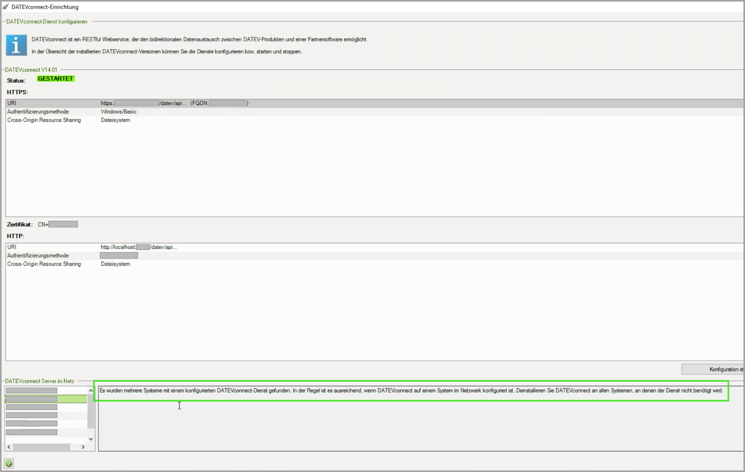Click the server list vertical scrollbar thumb
The height and width of the screenshot is (472, 745).
(91, 412)
